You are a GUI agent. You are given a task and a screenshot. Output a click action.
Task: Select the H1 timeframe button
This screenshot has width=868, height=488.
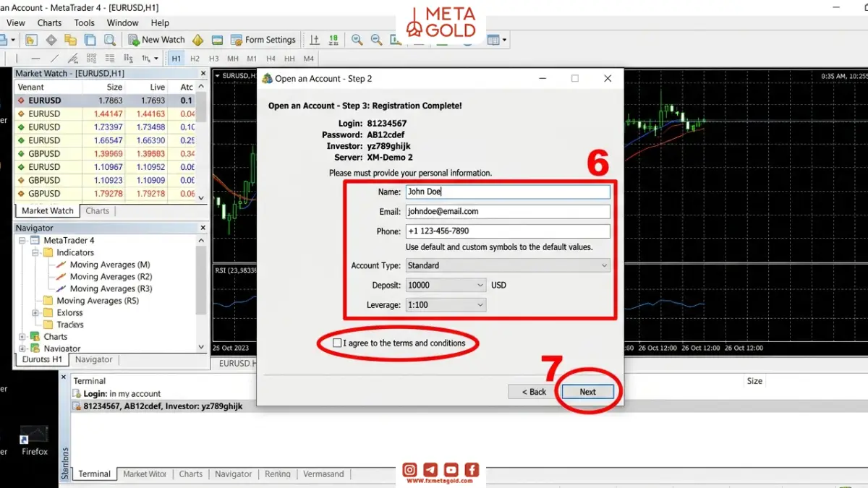click(176, 59)
